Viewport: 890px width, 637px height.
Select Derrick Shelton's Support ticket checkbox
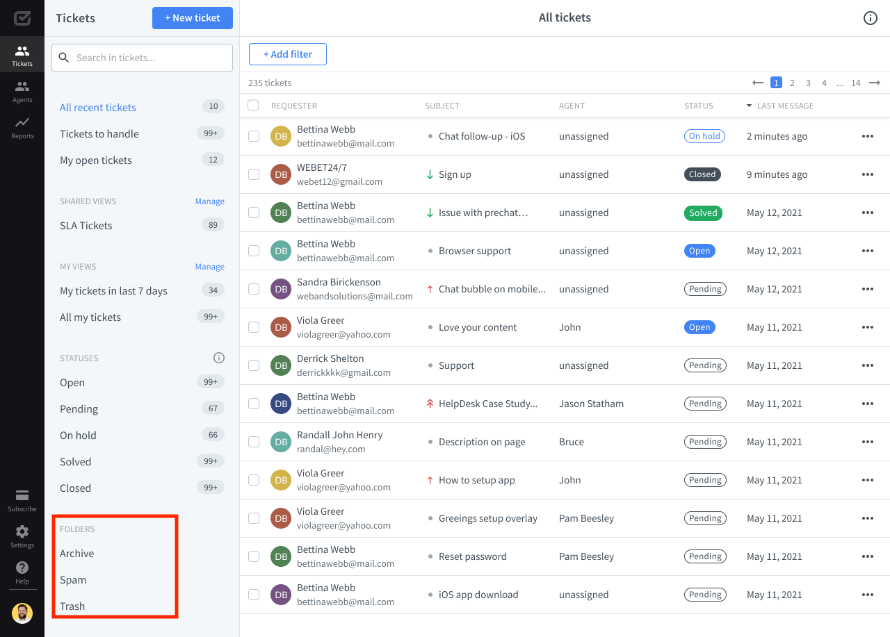[254, 365]
